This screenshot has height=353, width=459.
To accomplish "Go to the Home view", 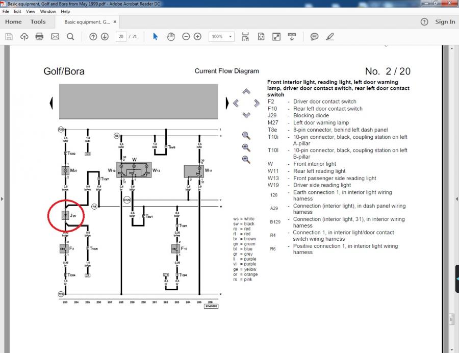I will (x=13, y=22).
